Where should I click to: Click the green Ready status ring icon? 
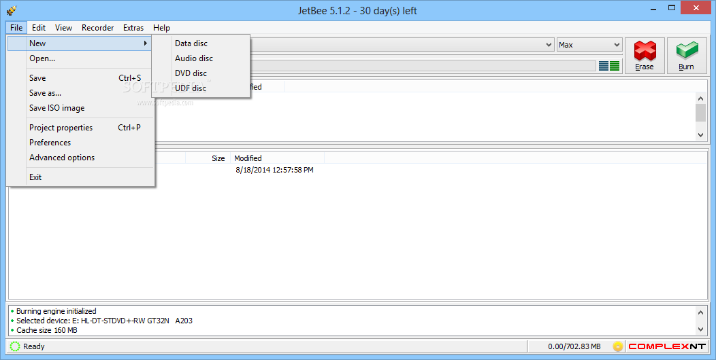15,346
